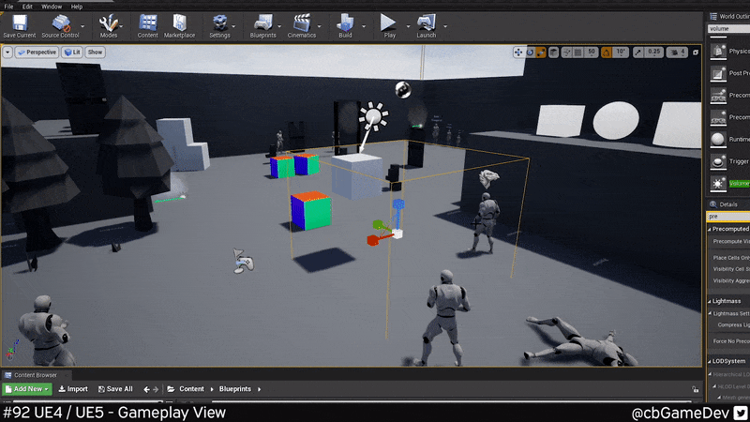Select the Physics volume item icon

coord(718,52)
